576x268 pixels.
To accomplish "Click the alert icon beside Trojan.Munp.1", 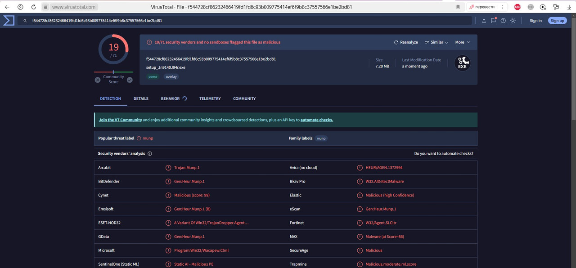I will click(x=168, y=168).
